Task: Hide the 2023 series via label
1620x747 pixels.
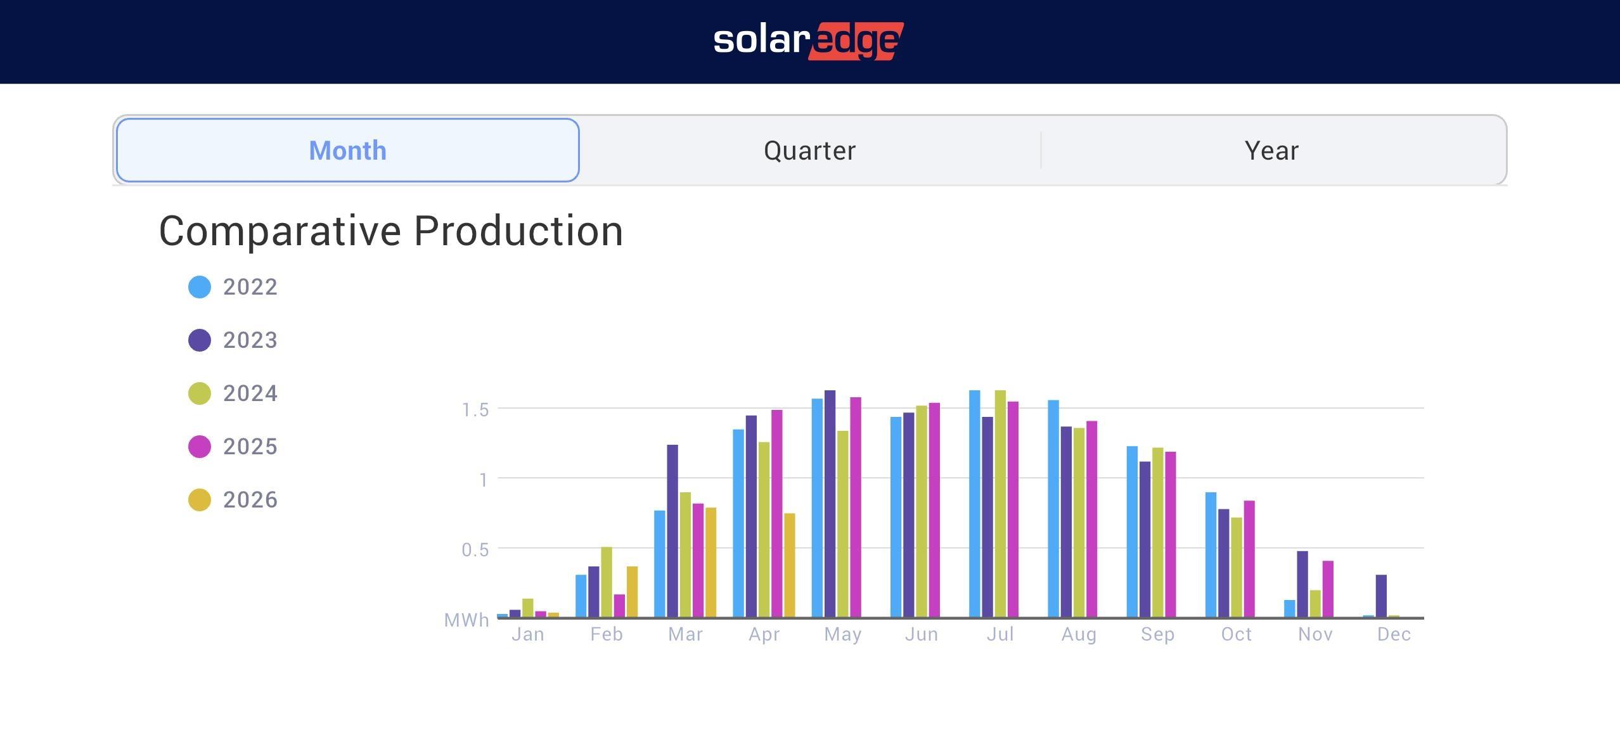Action: click(250, 340)
